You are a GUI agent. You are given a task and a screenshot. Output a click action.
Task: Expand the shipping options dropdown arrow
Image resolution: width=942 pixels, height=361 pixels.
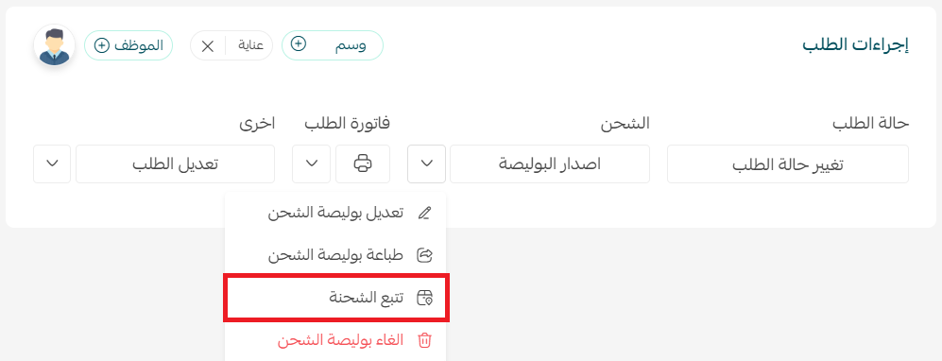coord(426,163)
